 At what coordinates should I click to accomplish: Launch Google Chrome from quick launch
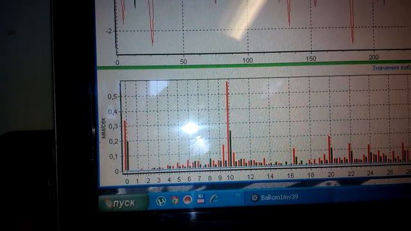pyautogui.click(x=175, y=200)
